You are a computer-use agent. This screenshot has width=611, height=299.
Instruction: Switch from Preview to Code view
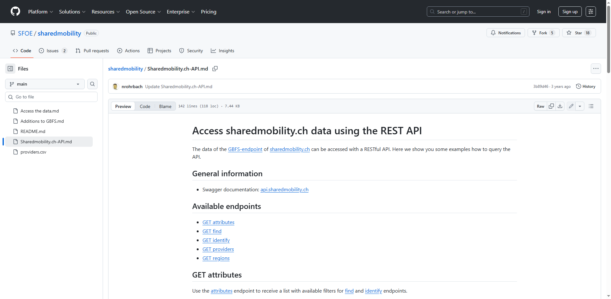[145, 106]
